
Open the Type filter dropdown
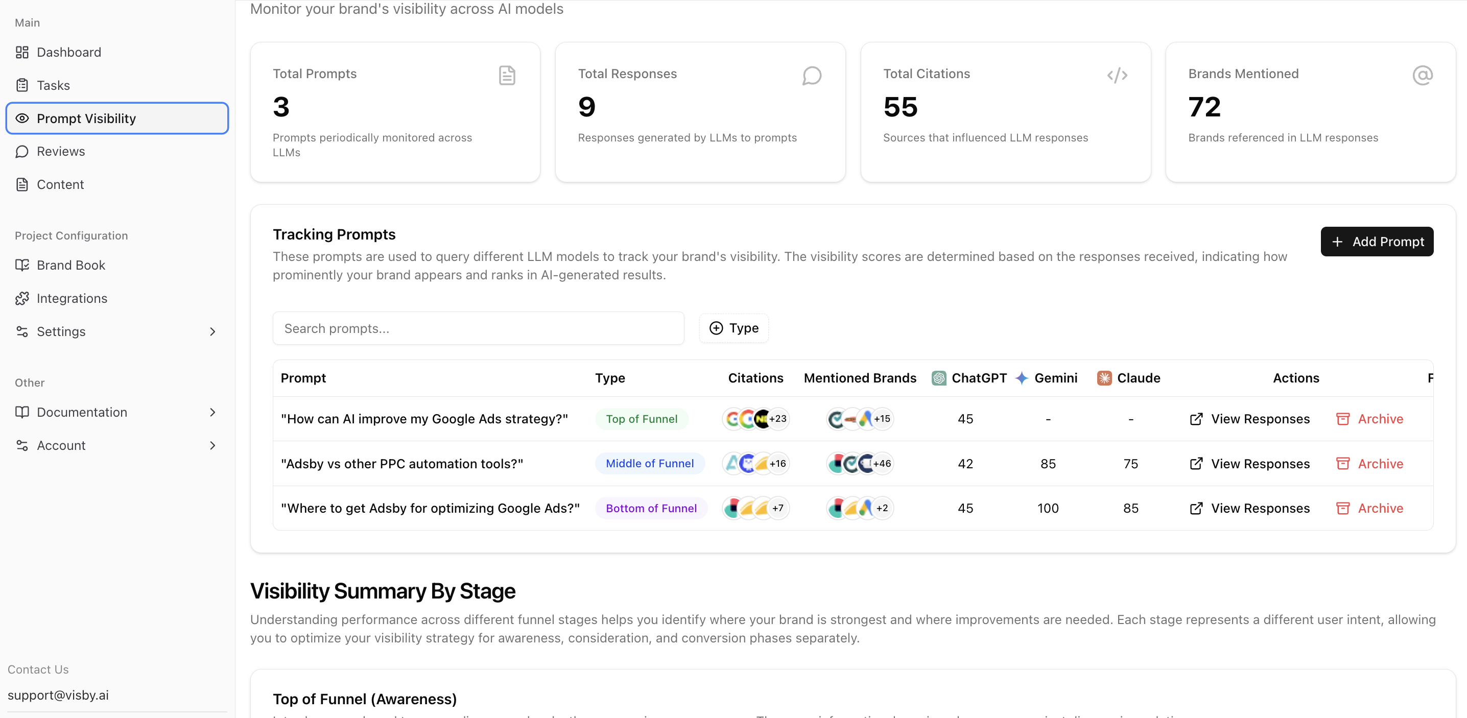point(733,328)
